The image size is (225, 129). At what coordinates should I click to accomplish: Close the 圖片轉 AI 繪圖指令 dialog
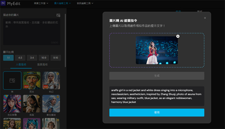click(205, 18)
